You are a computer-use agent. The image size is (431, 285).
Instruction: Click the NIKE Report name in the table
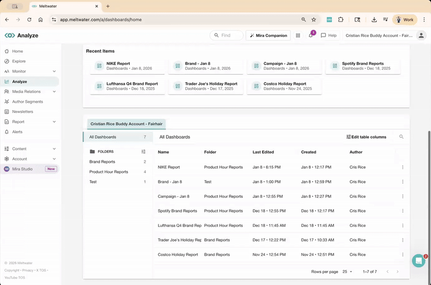[x=169, y=167]
